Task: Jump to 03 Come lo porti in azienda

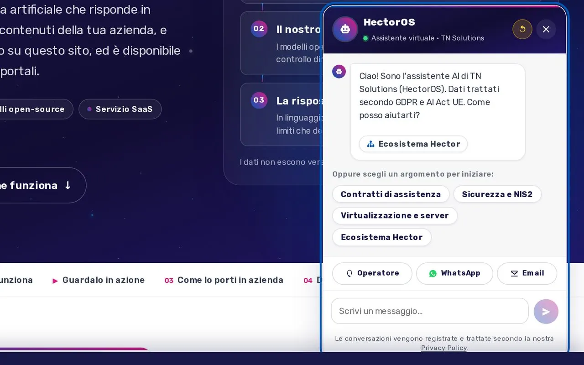Action: pos(224,280)
